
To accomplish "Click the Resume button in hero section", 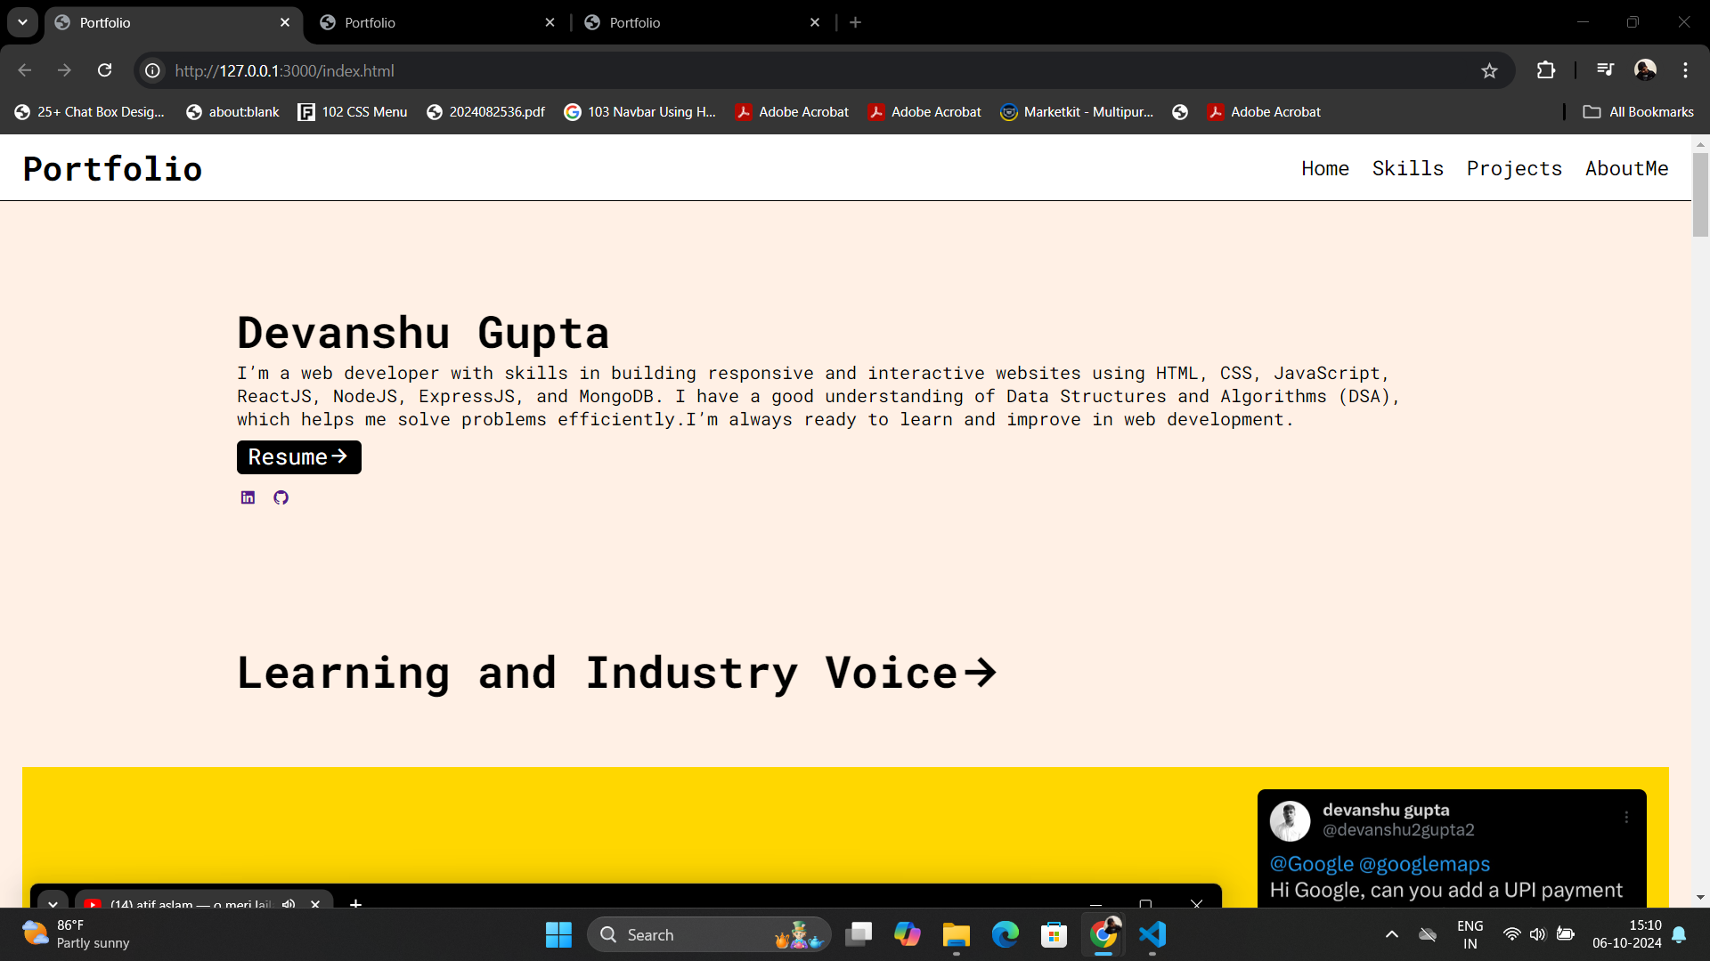I will coord(298,456).
